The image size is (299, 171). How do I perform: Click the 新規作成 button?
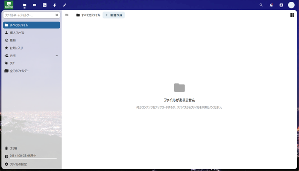pos(114,15)
